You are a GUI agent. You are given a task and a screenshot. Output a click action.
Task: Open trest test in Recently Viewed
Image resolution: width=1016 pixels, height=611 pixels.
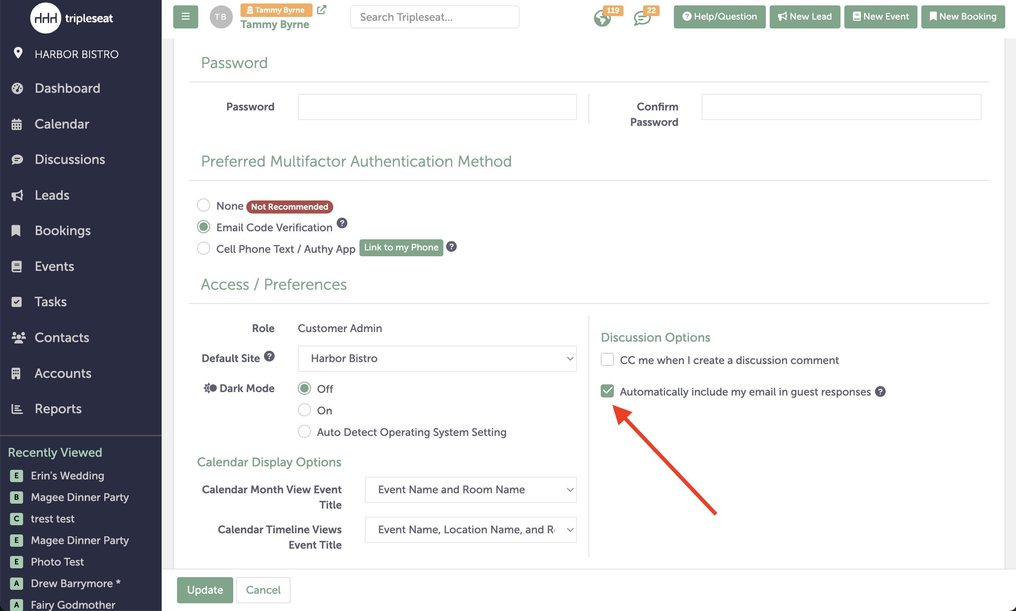tap(53, 519)
